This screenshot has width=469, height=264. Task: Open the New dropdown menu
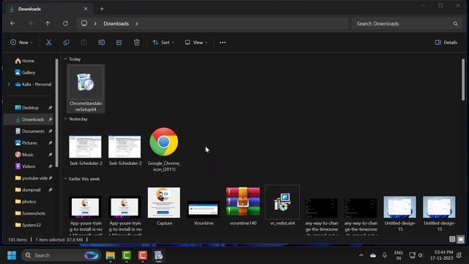coord(21,43)
